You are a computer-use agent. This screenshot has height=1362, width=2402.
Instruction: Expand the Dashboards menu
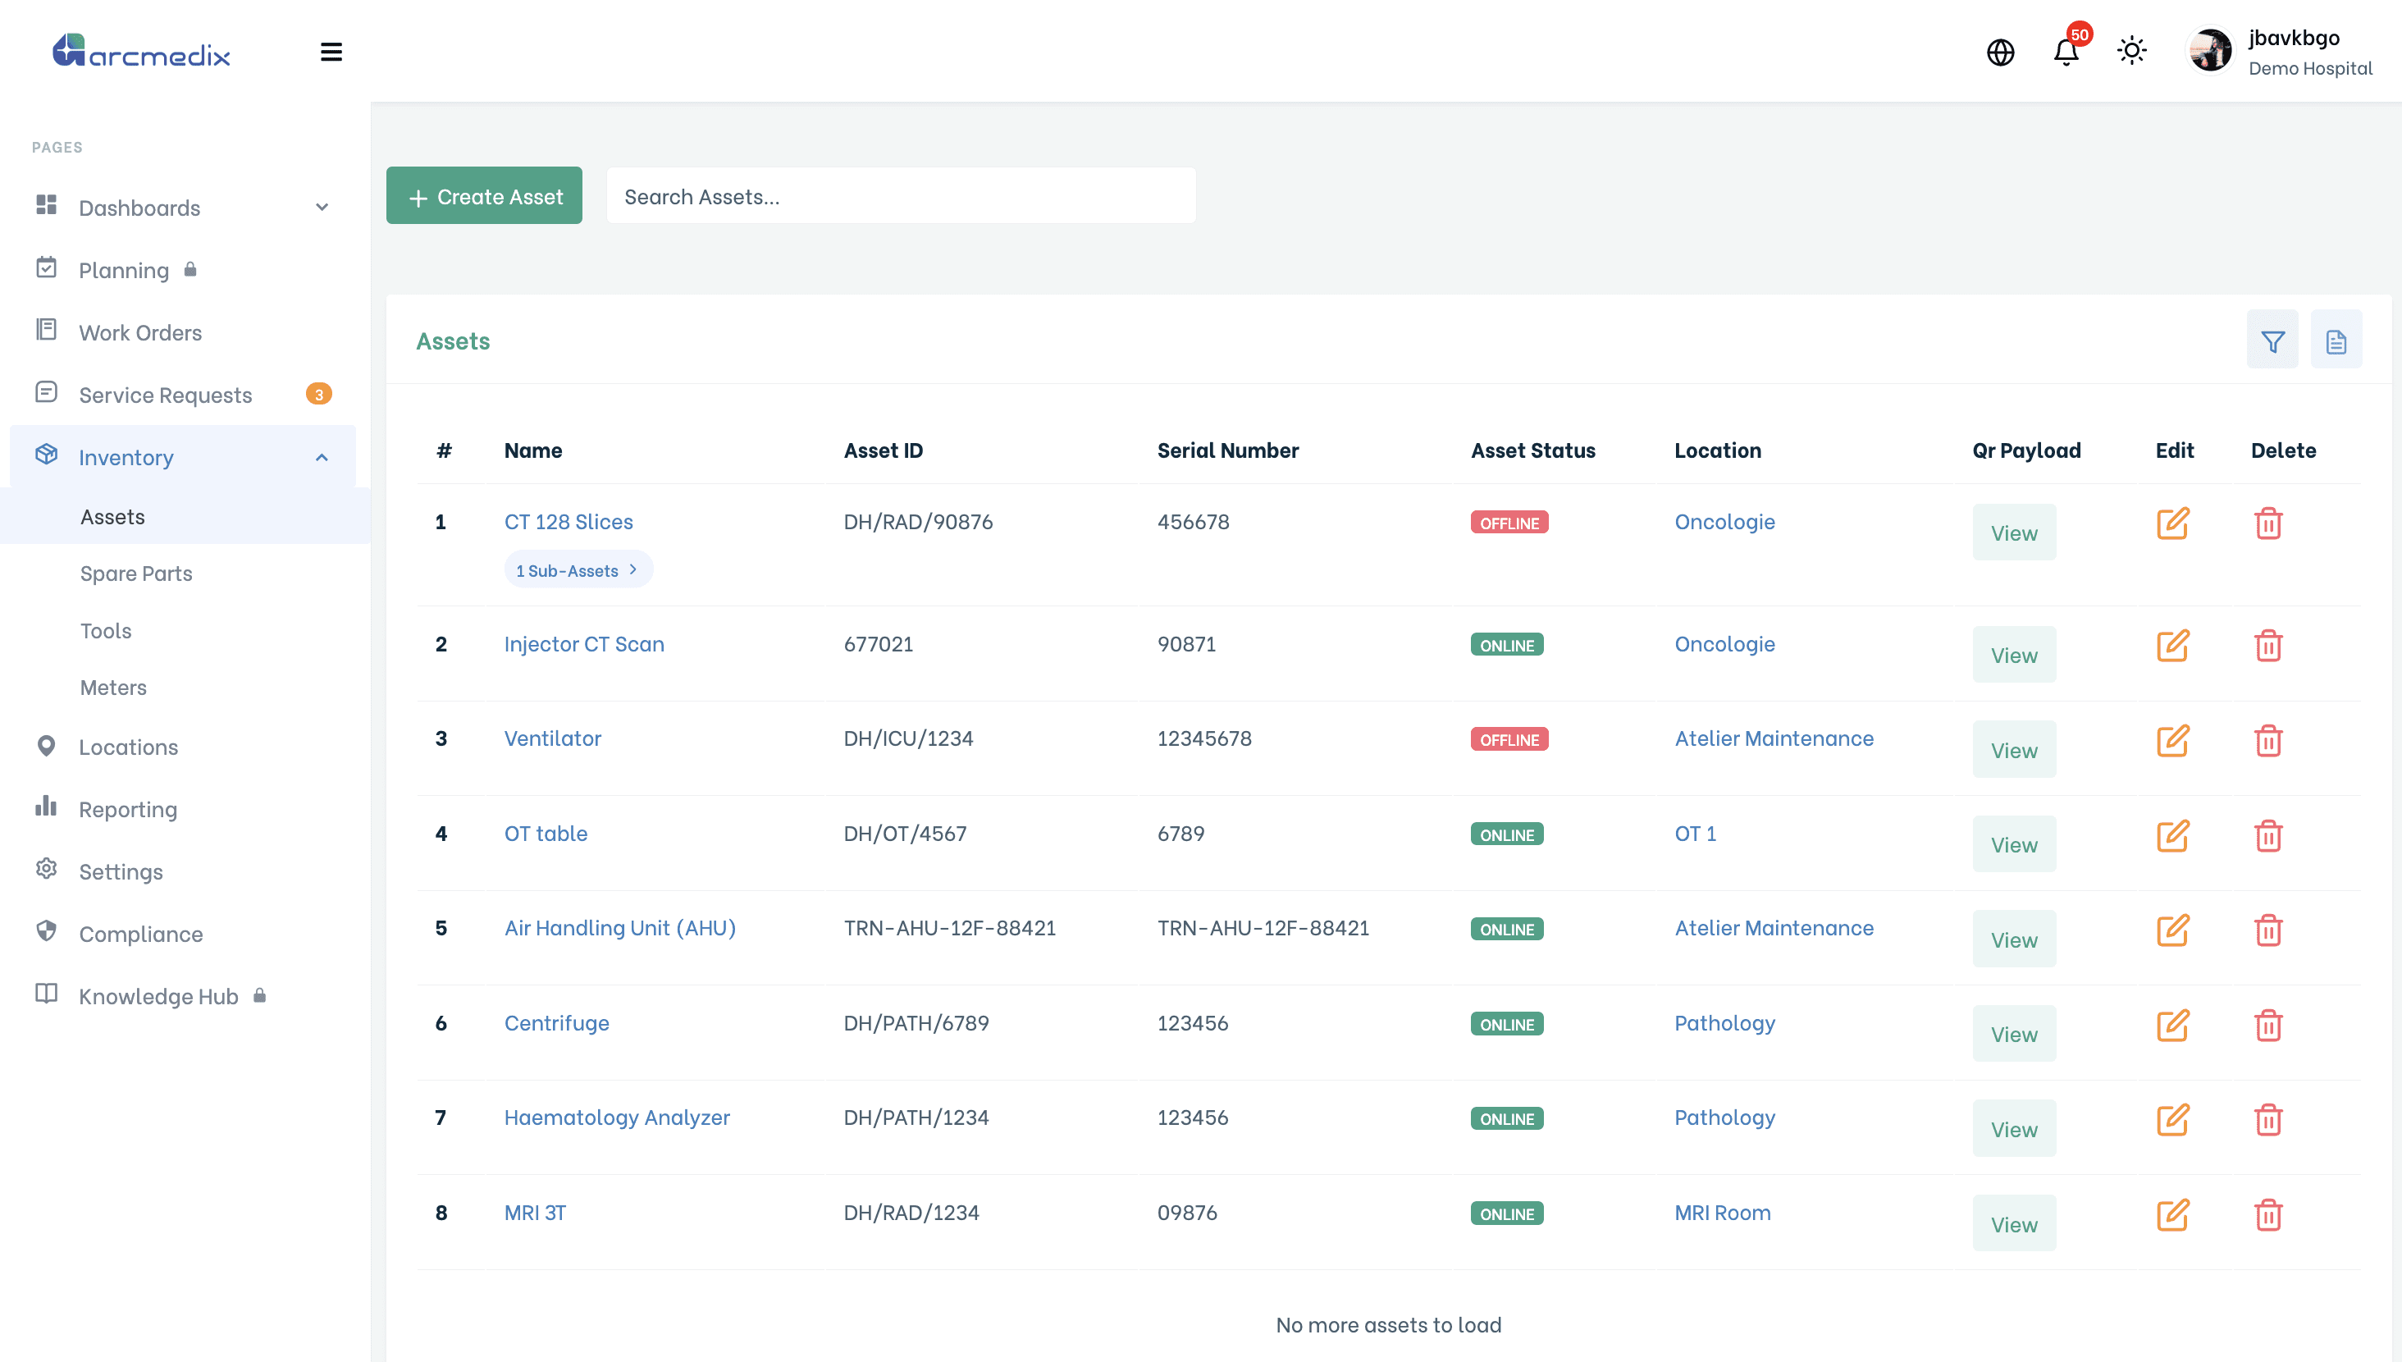(183, 207)
